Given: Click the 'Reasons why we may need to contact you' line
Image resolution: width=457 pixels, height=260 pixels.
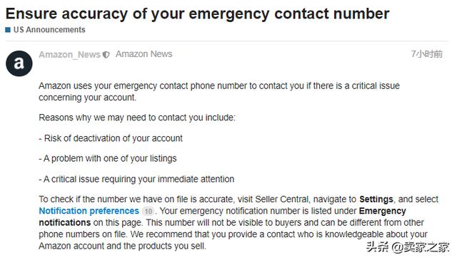Looking at the screenshot, I should pyautogui.click(x=137, y=118).
